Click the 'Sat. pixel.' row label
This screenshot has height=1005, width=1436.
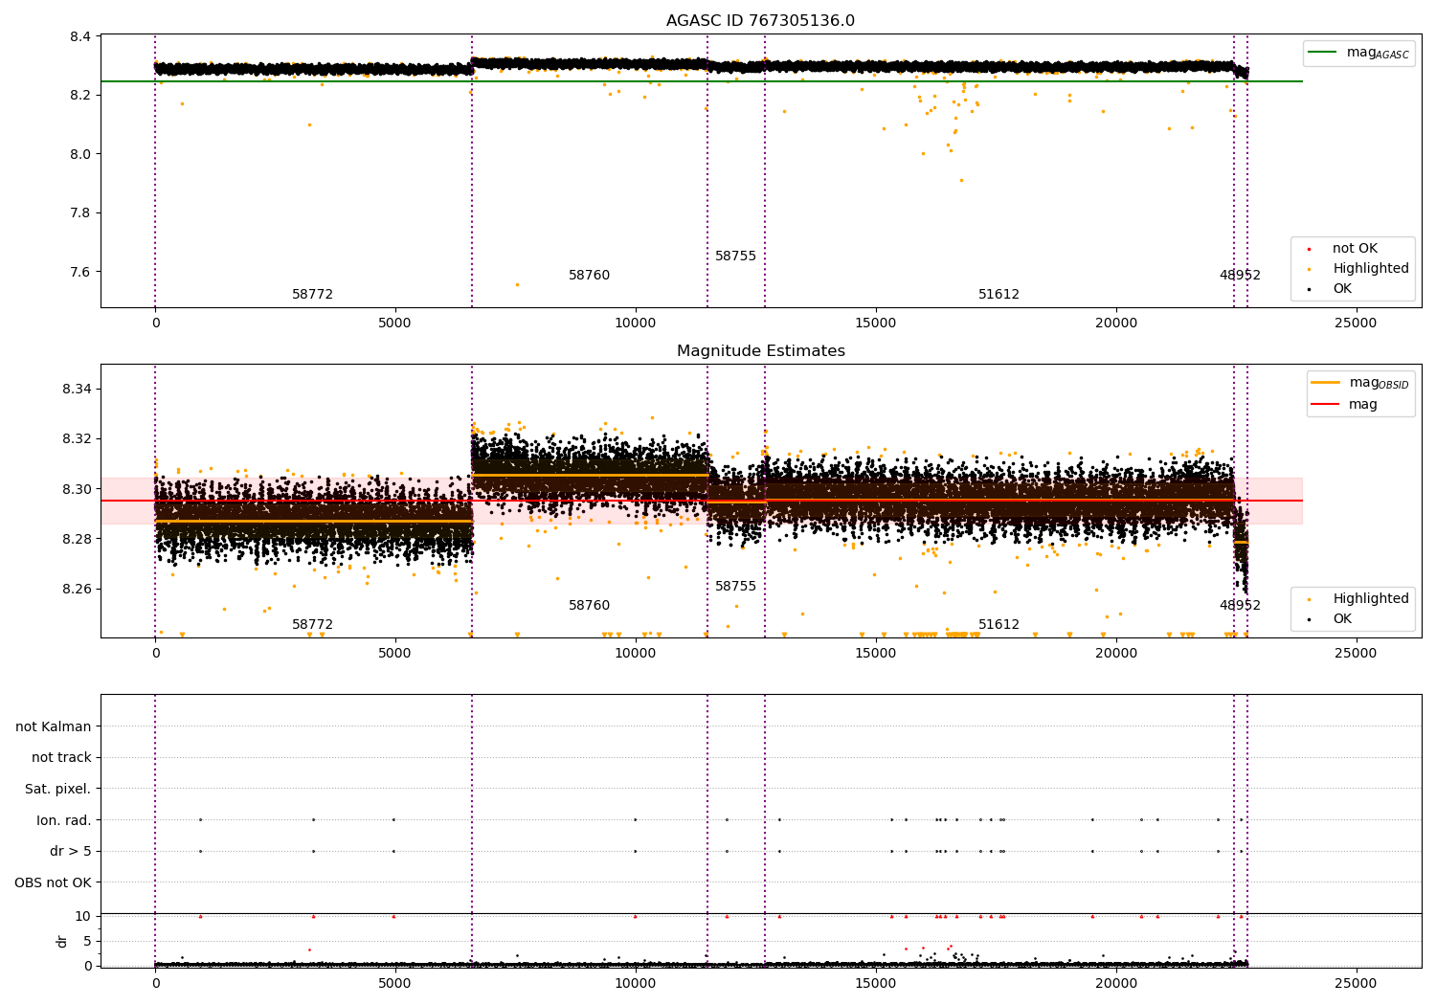click(58, 789)
